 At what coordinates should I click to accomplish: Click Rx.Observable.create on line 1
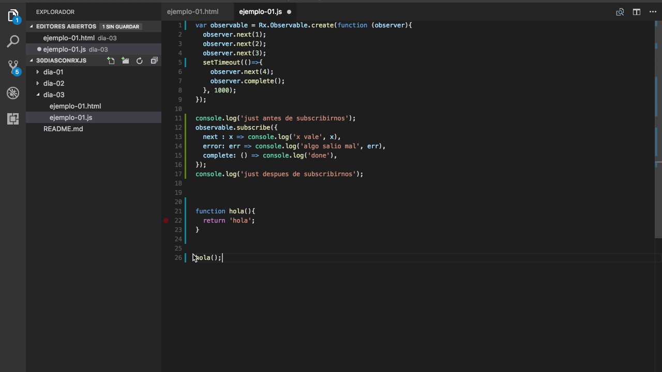(x=296, y=25)
